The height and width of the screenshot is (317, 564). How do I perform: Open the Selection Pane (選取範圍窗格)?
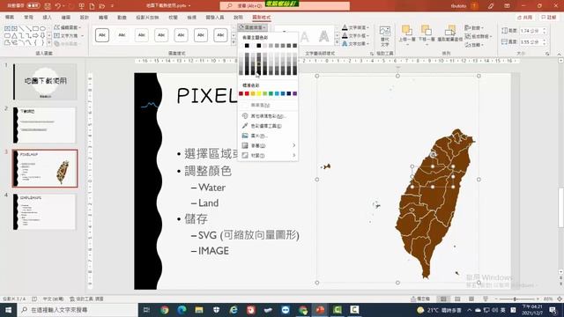[x=449, y=34]
